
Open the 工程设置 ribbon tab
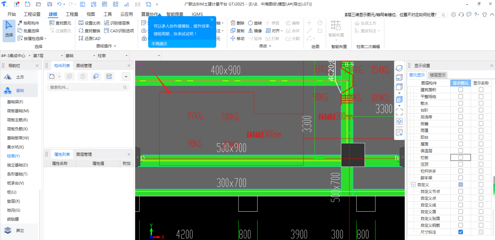tap(32, 14)
